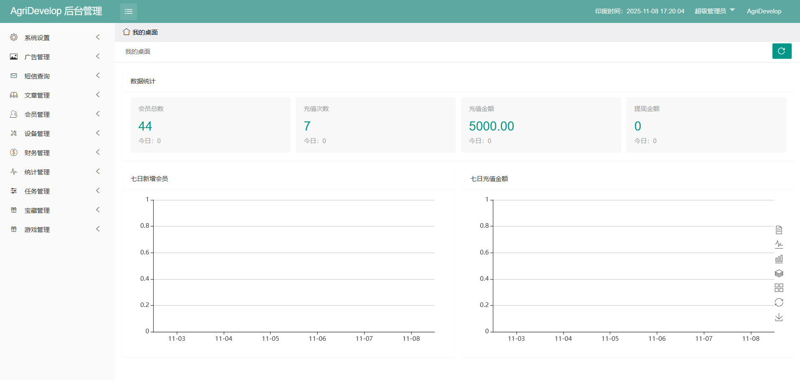Open the 超级管理员 dropdown menu
The height and width of the screenshot is (380, 800).
pos(714,11)
